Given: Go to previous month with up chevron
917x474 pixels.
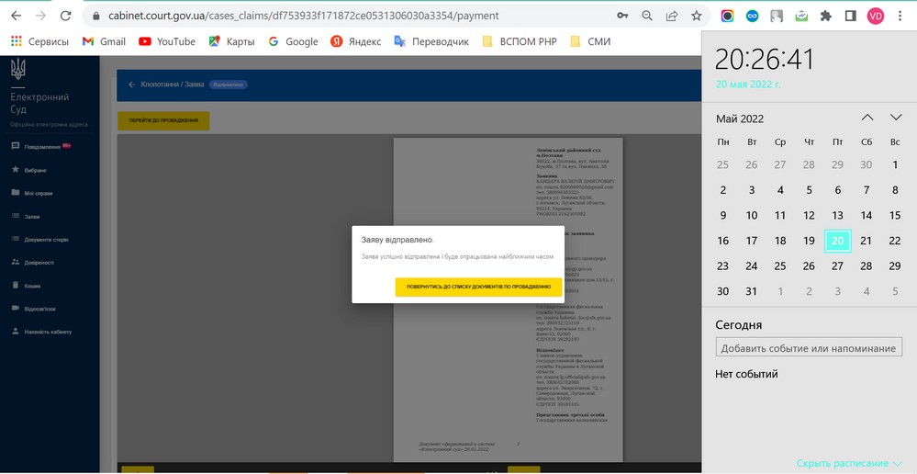Looking at the screenshot, I should (867, 118).
